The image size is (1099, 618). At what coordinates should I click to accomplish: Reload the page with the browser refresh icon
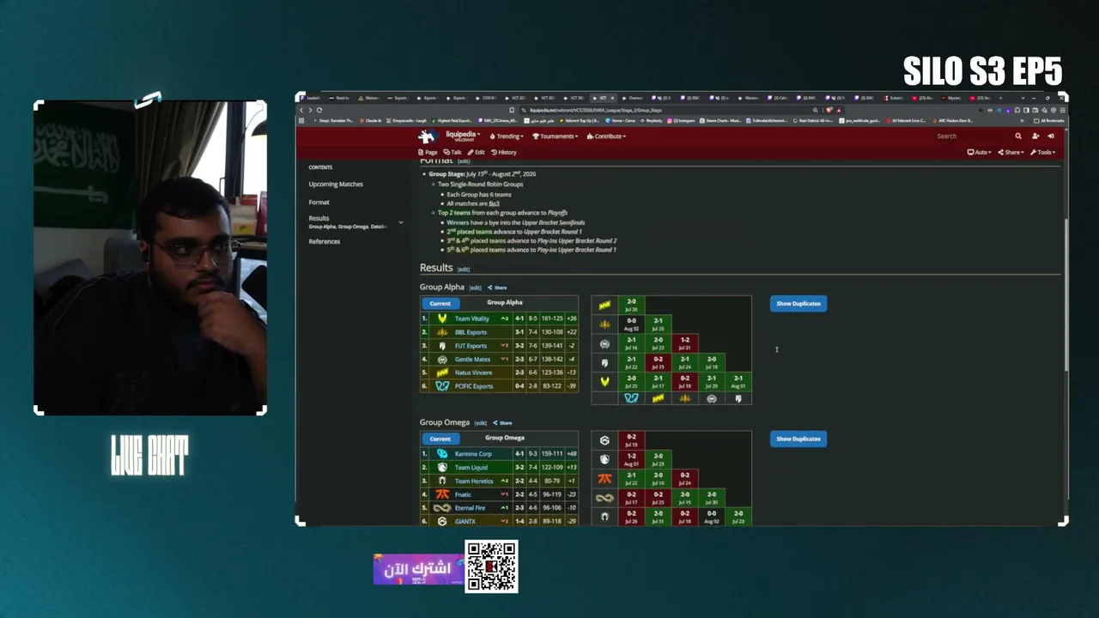[319, 110]
